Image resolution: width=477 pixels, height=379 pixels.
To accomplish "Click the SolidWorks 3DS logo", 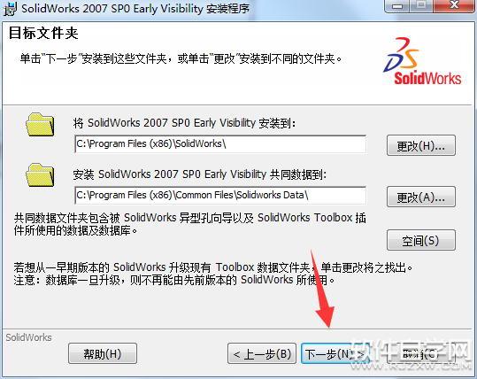I will (x=422, y=61).
